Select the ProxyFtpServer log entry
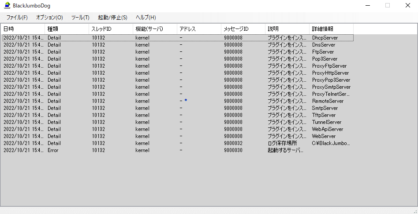The height and width of the screenshot is (214, 418). (178, 66)
